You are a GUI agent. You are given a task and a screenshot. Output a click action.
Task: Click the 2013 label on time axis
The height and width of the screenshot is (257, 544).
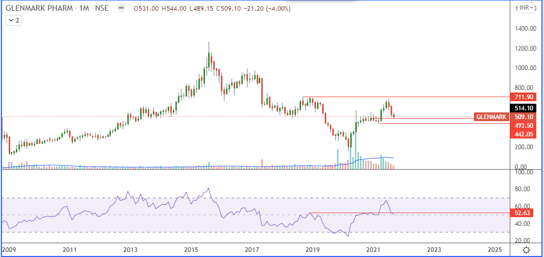130,250
